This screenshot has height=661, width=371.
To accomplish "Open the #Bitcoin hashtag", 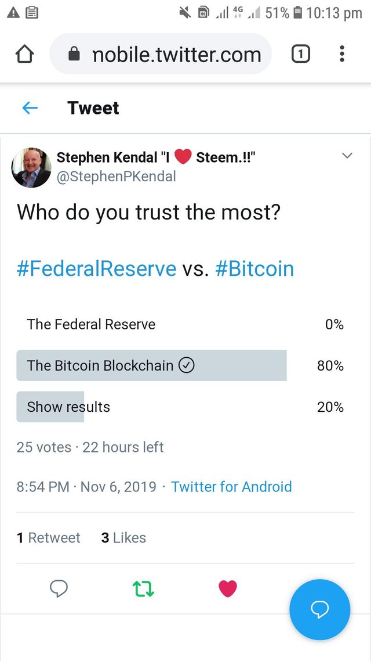I will (254, 268).
